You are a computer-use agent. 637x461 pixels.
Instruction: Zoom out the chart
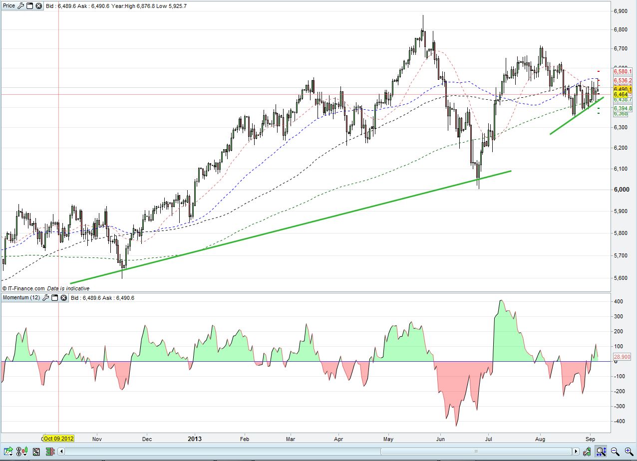click(x=615, y=452)
